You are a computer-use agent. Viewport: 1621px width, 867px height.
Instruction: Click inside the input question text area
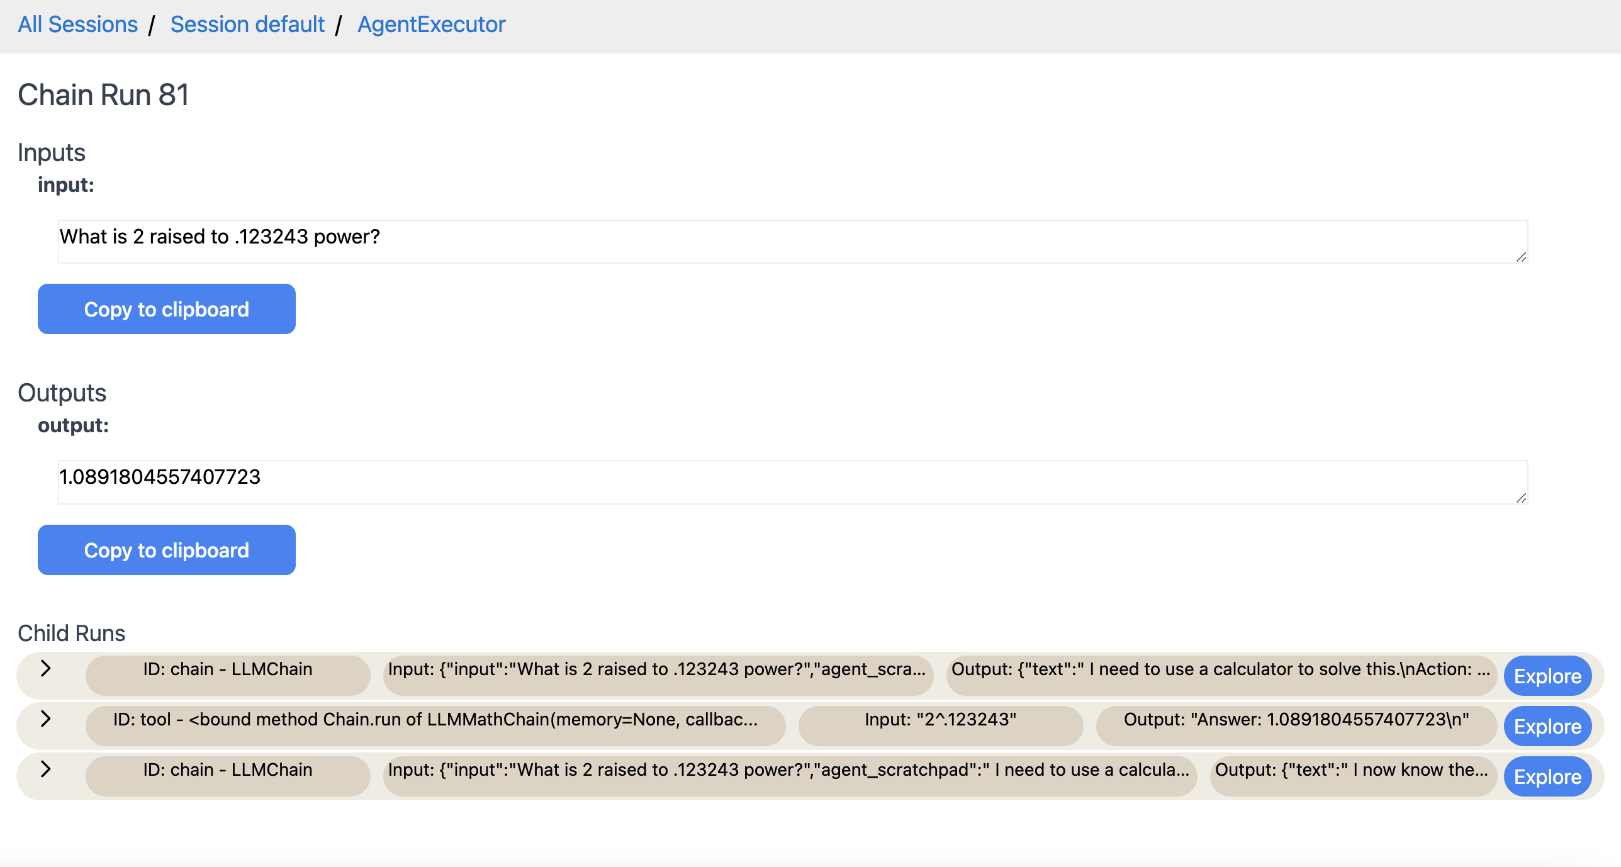coord(792,241)
